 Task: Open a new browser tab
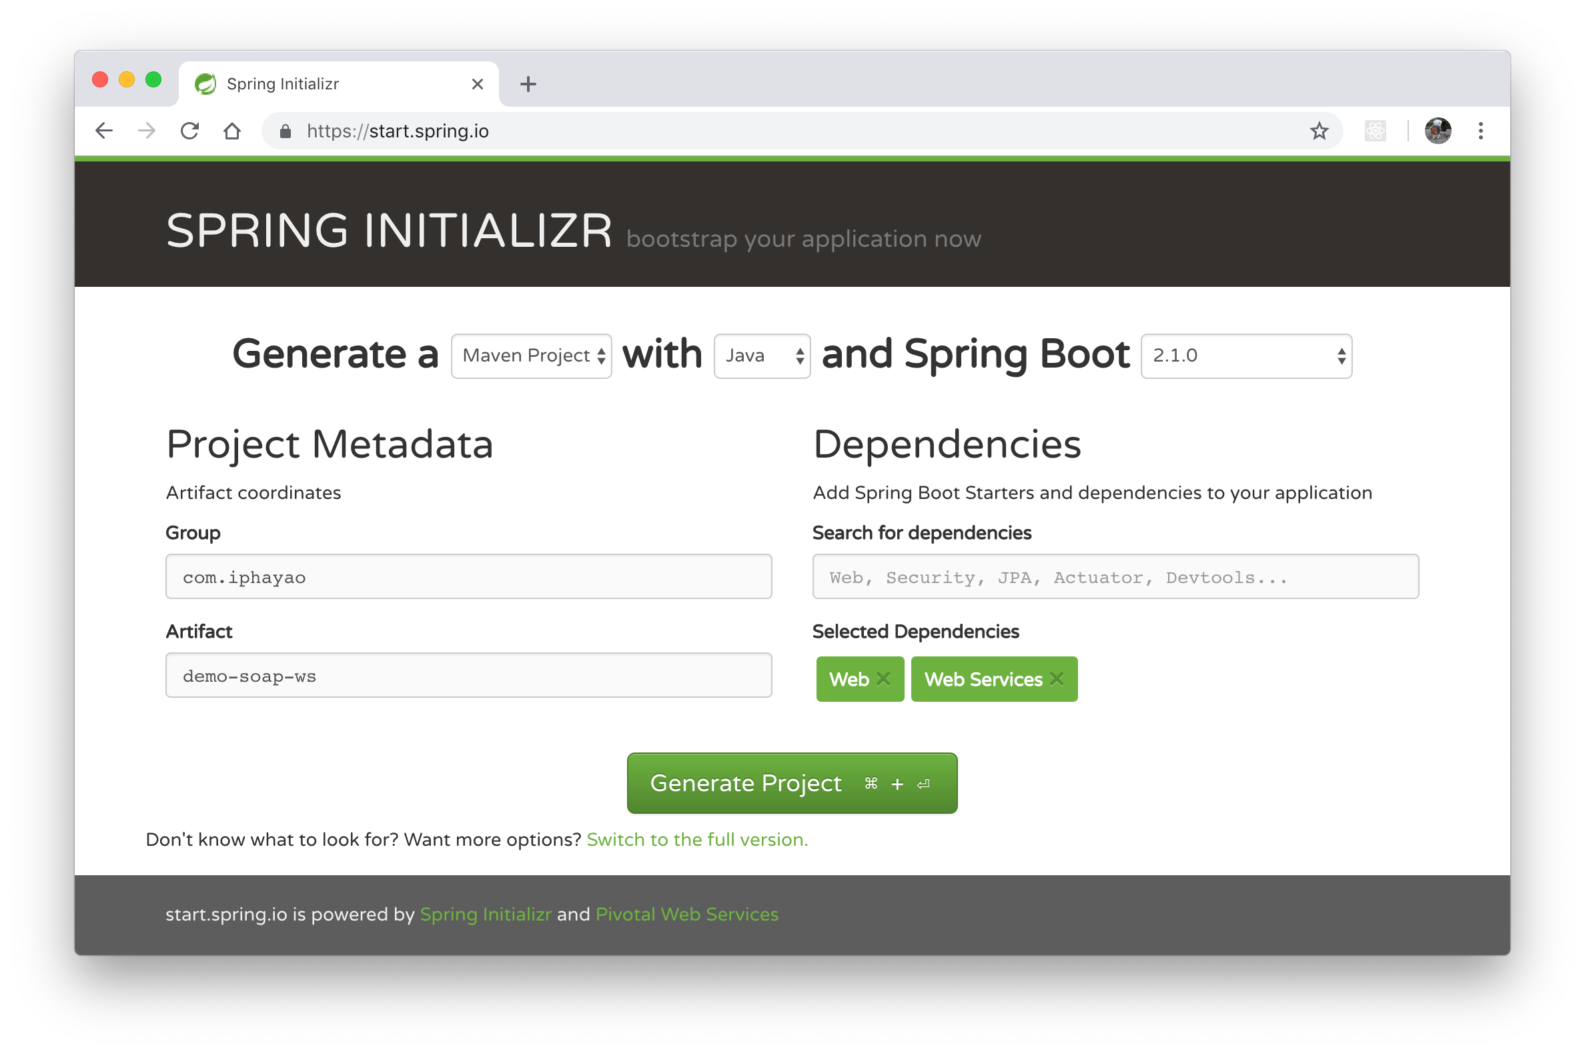[x=528, y=84]
